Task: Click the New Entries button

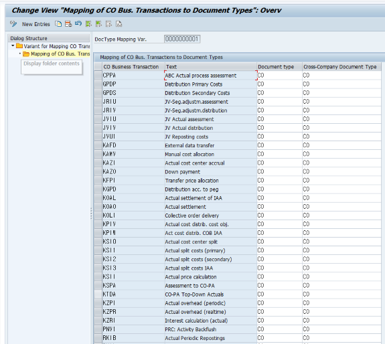Action: point(36,24)
